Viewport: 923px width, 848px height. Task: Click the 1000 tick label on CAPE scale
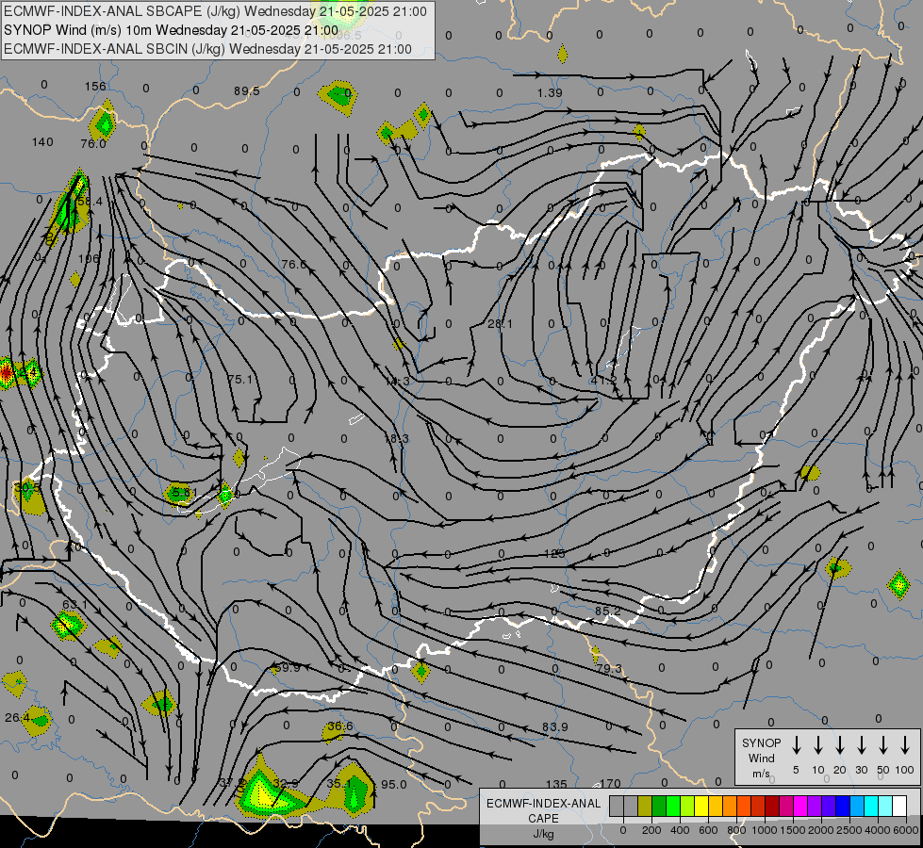pyautogui.click(x=765, y=830)
